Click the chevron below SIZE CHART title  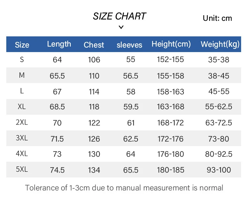coord(121,27)
